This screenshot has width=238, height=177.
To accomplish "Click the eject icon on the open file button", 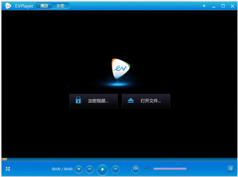I will [131, 101].
